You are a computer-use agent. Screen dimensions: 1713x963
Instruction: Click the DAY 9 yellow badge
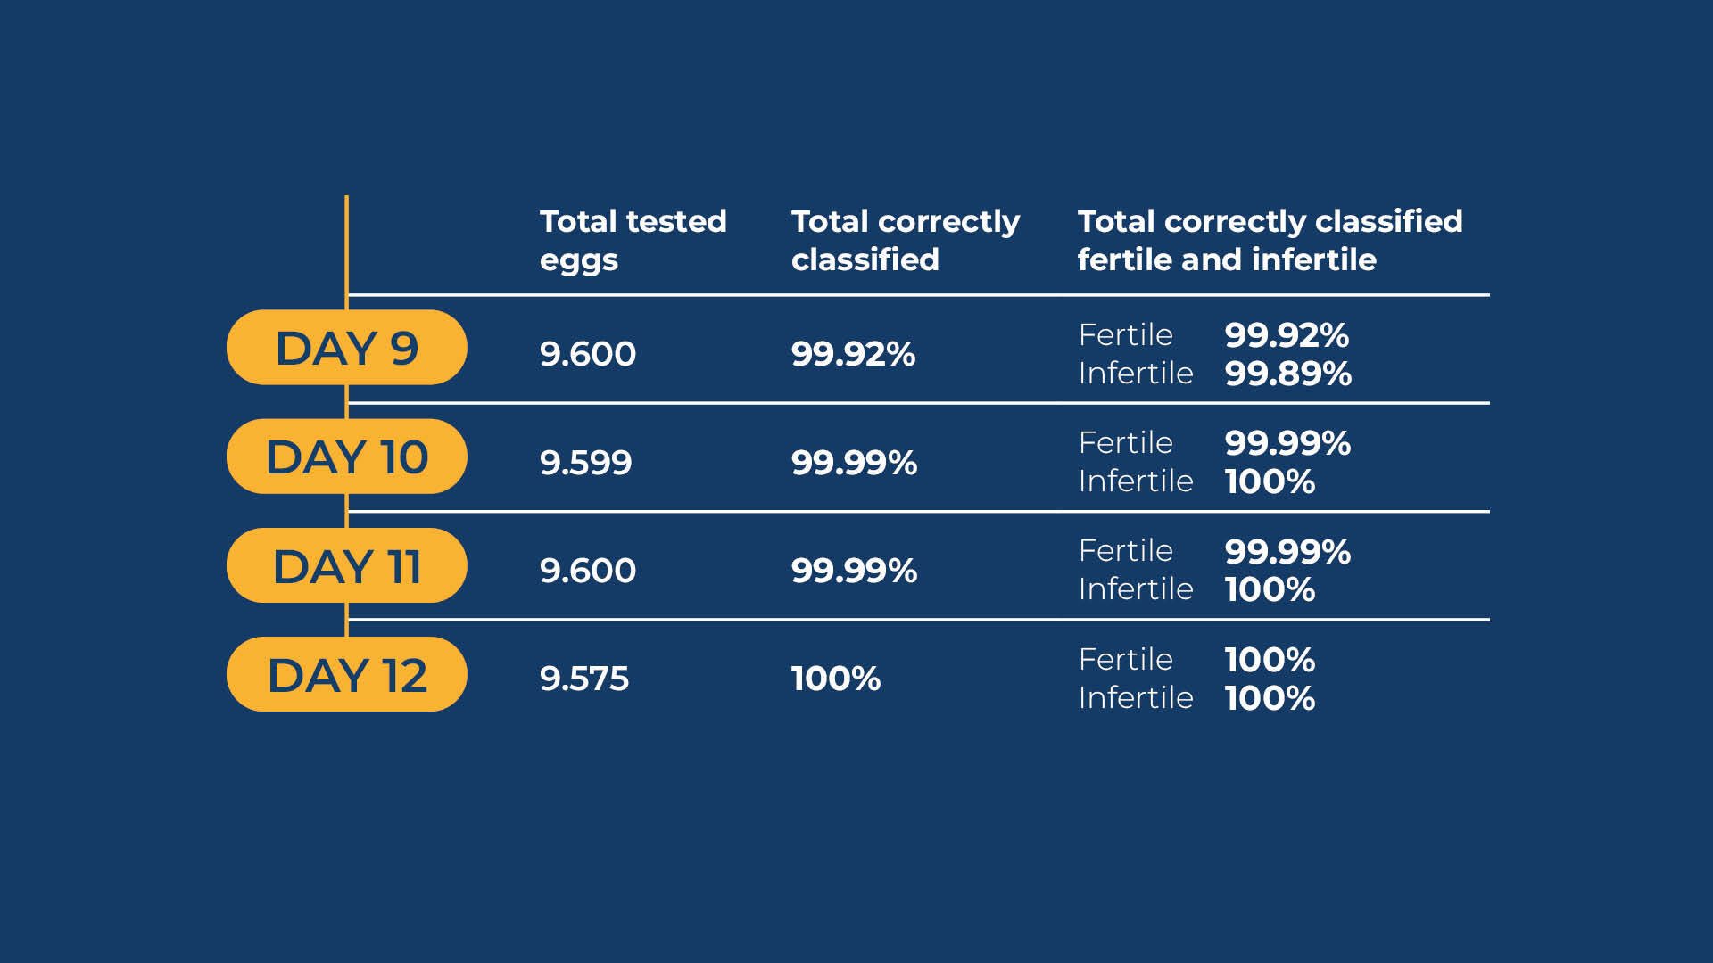tap(346, 348)
